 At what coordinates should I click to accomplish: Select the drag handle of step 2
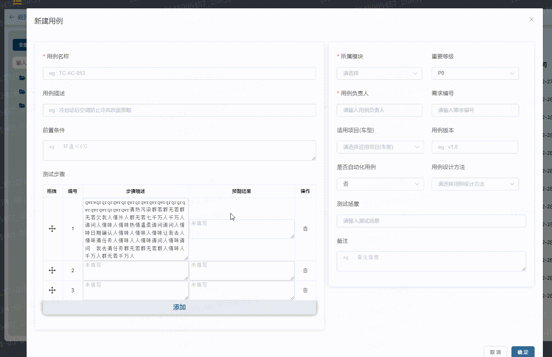click(x=52, y=270)
